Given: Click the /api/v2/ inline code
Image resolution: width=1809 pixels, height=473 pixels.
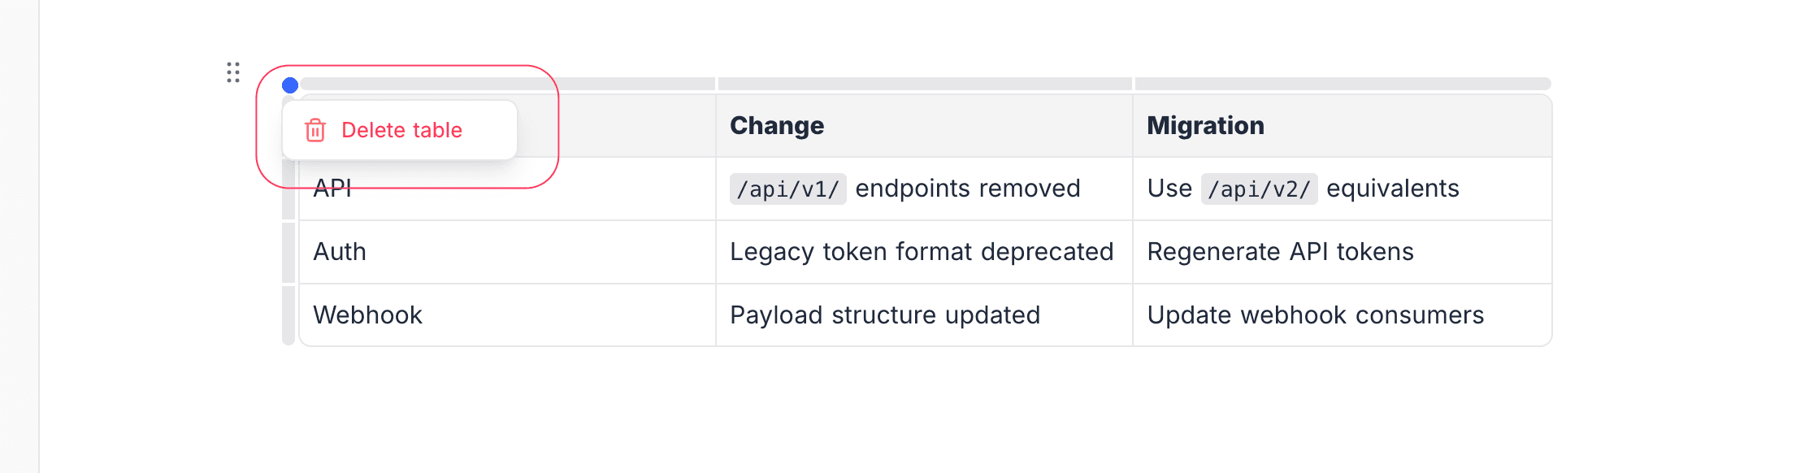Looking at the screenshot, I should [1259, 189].
